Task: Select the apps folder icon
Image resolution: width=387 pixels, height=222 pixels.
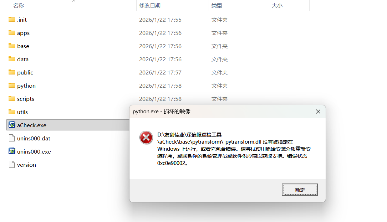Action: coord(12,32)
